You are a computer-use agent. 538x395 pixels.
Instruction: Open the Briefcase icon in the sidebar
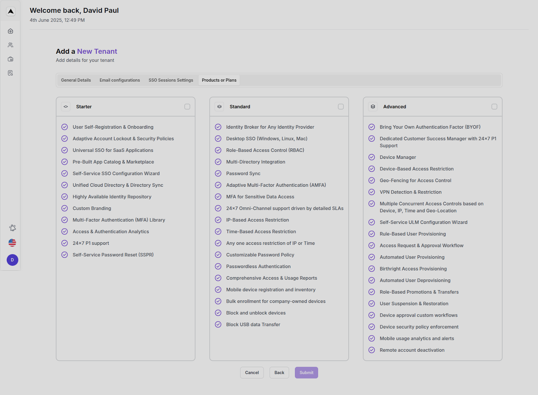(x=10, y=59)
